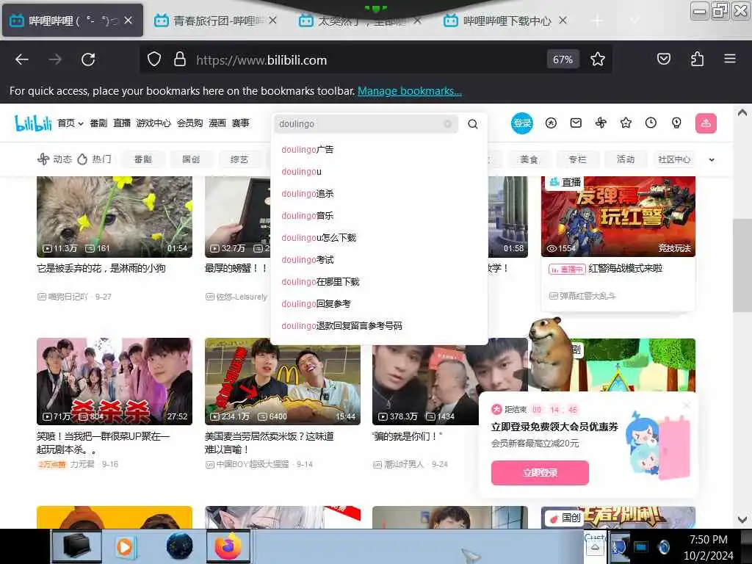Viewport: 752px width, 564px height.
Task: Close the login promotion popup
Action: coord(687,405)
